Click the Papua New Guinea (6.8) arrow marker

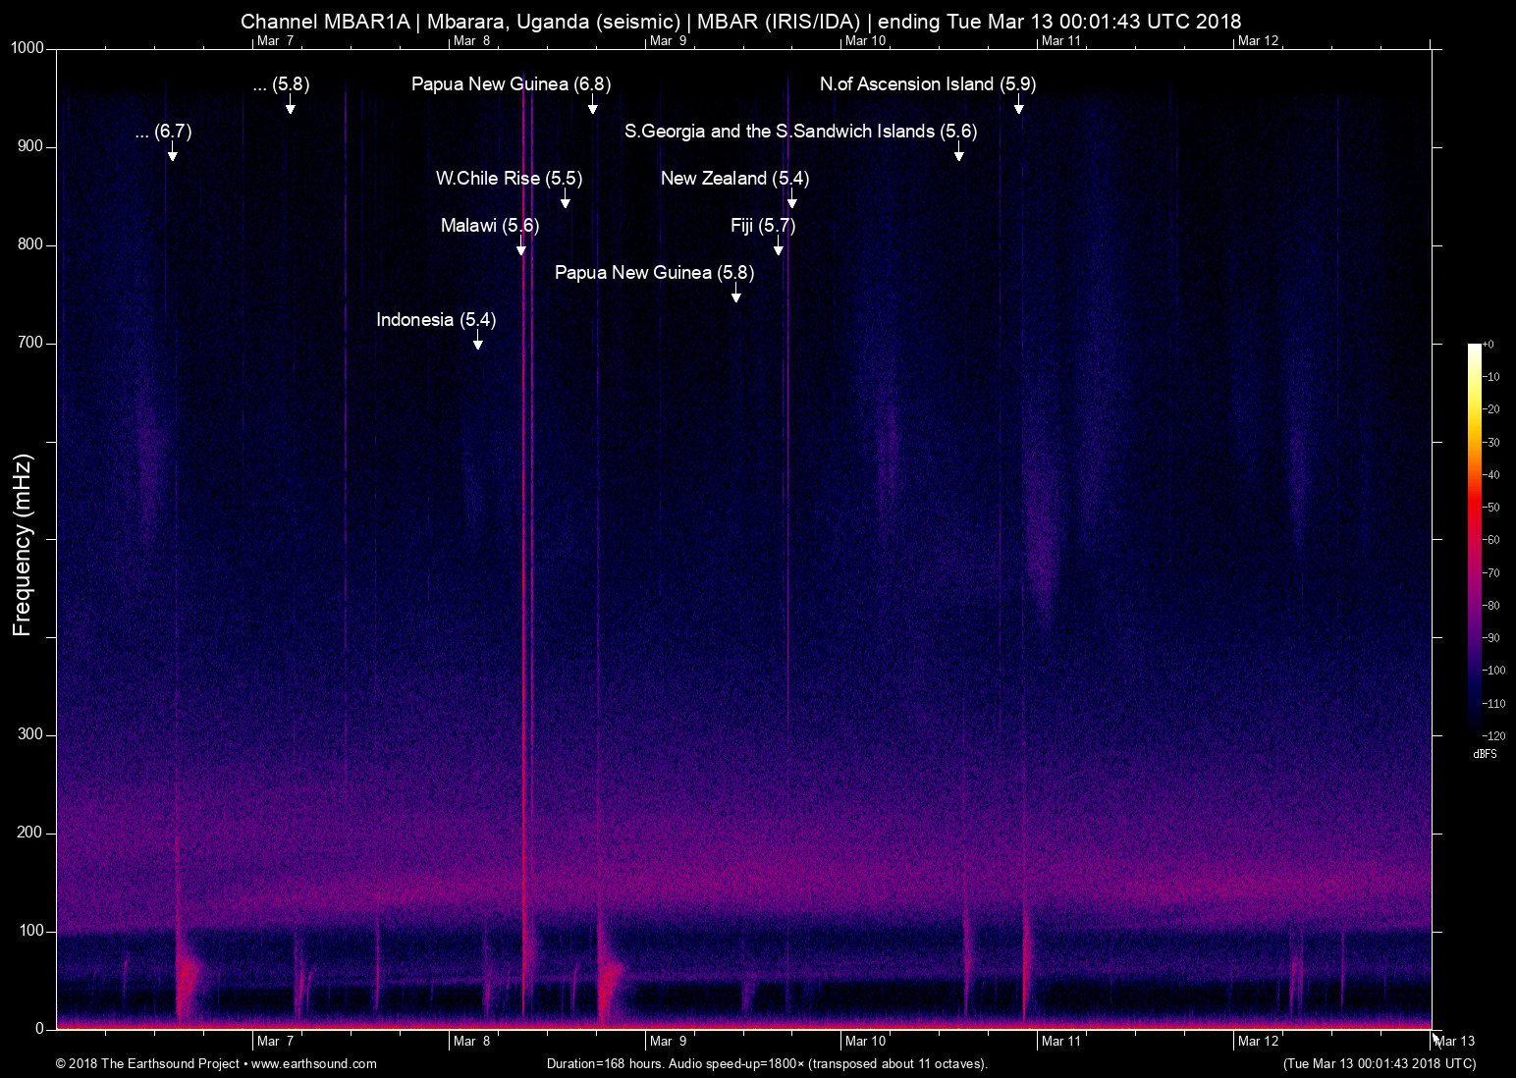(x=592, y=107)
